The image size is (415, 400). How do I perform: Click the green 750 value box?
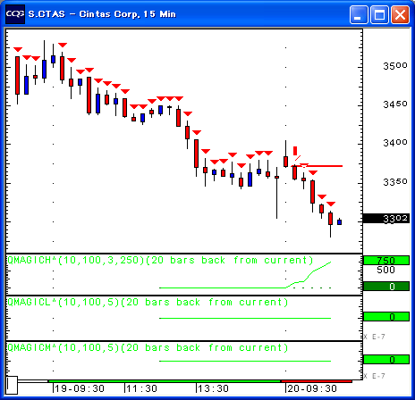[x=386, y=261]
